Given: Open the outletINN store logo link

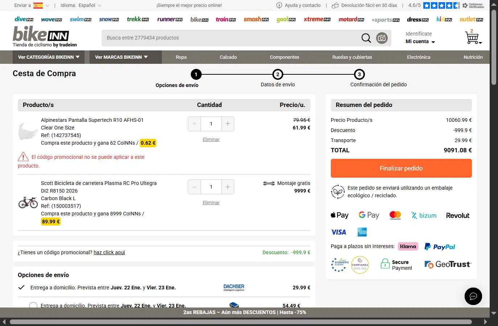Looking at the screenshot, I should (471, 19).
